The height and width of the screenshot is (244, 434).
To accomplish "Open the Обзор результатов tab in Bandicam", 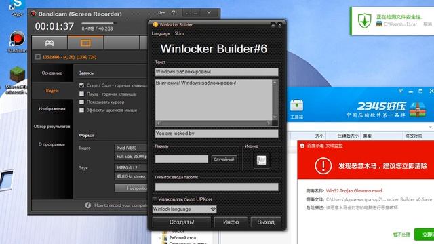I will [52, 127].
